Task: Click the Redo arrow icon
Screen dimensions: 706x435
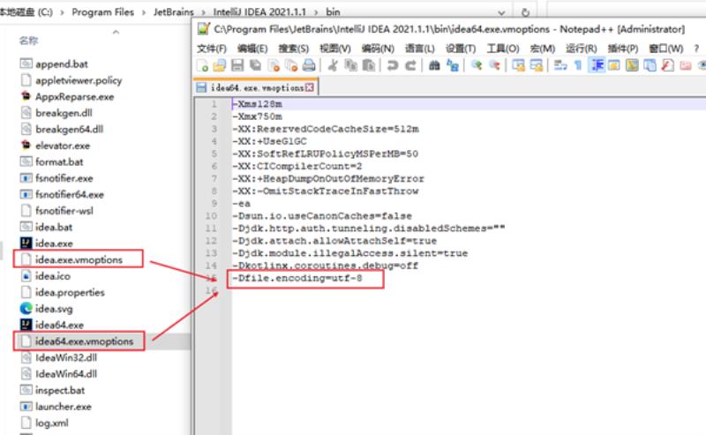Action: [410, 65]
